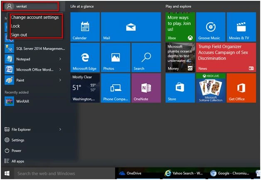Open the Movies & TV tile
This screenshot has height=180, width=261.
241,27
